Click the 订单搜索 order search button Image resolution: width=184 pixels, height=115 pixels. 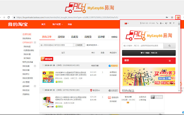79,45
